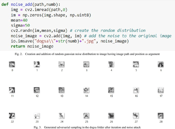Open the image thumbnail labeled 26

(111, 116)
